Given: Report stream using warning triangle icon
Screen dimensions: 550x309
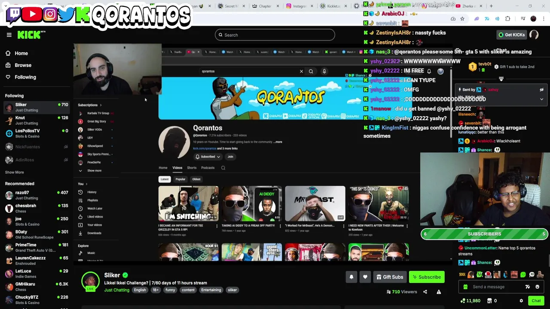Looking at the screenshot, I should coord(439,292).
